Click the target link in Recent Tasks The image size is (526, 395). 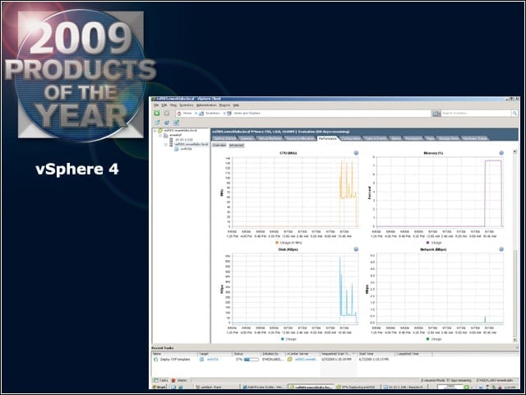point(213,360)
